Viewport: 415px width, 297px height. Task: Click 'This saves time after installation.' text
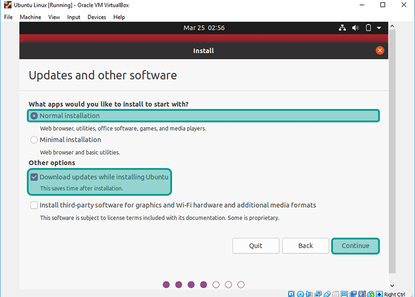pyautogui.click(x=82, y=188)
